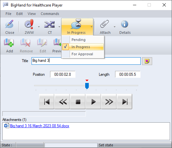
Task: Expand the 2WW dropdown arrow
Action: [39, 27]
